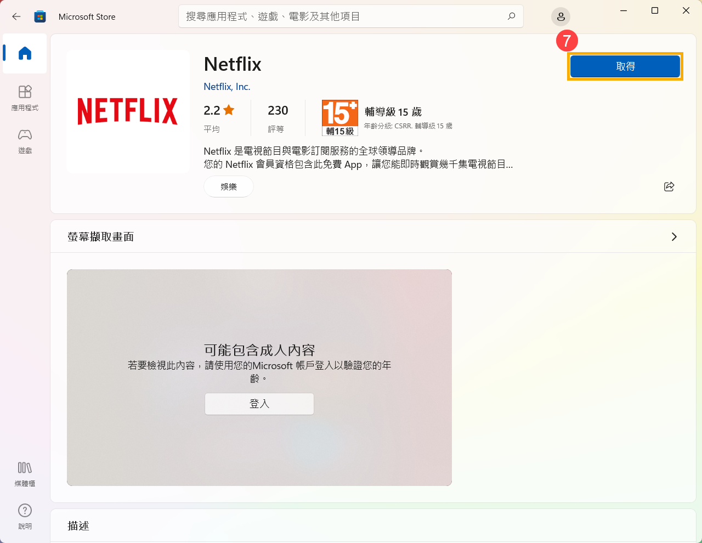Click the back arrow in title bar
Screen dimensions: 702x543
pos(16,16)
